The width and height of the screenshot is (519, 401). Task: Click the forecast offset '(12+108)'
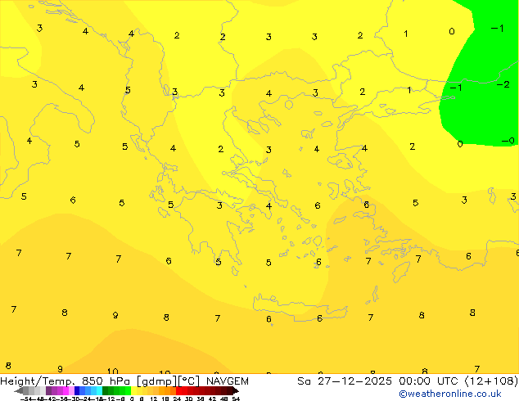point(491,381)
